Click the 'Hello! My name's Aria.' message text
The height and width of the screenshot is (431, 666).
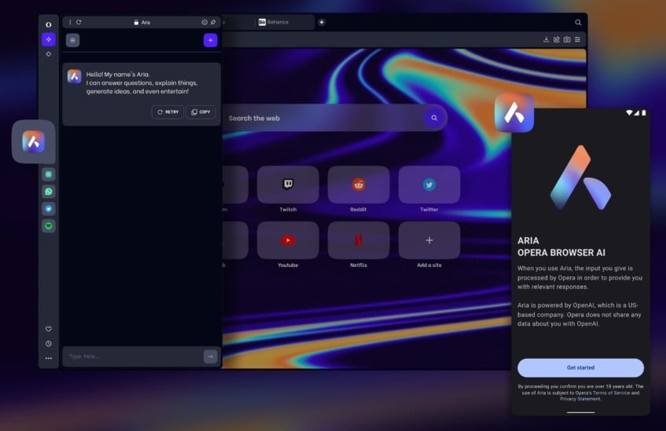[118, 75]
